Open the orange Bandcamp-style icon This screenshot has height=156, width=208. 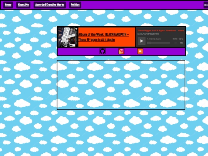tap(140, 51)
